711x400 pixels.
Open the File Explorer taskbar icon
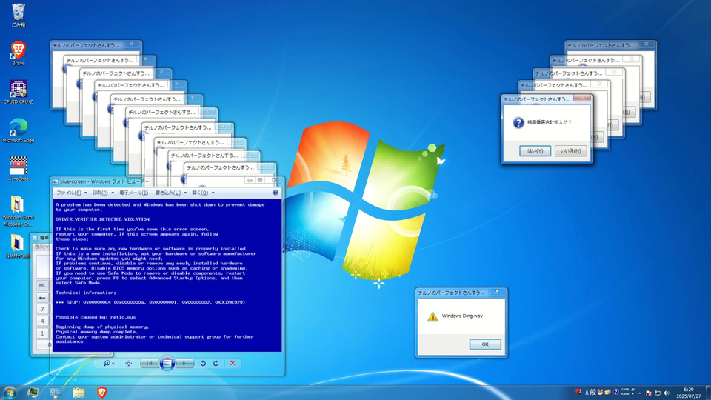pyautogui.click(x=79, y=393)
